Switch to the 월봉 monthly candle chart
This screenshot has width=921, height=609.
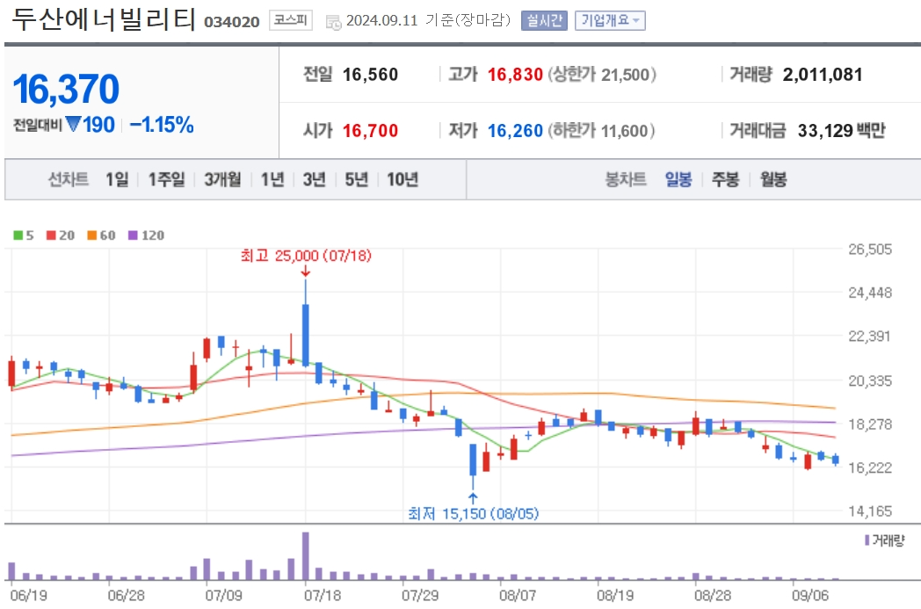pos(773,179)
